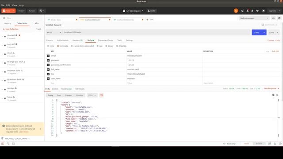Screen dimensions: 283x159
Task: Open console icon in bottom status bar
Action: (13, 144)
